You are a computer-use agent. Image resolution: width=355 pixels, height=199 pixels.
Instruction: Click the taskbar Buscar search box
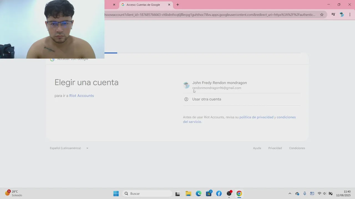[147, 193]
